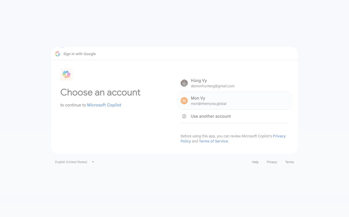Select the orange M avatar
The height and width of the screenshot is (217, 349).
[184, 101]
